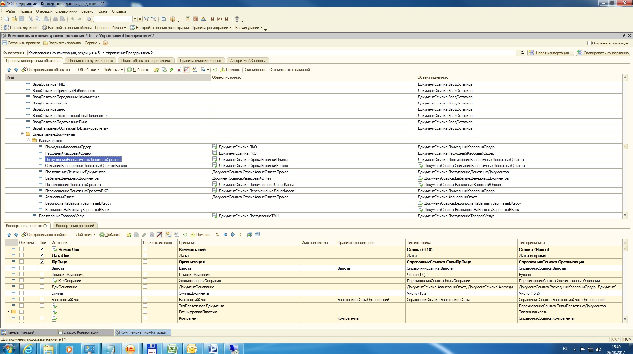
Task: Collapse the Казначейство tree folder
Action: tap(29, 140)
